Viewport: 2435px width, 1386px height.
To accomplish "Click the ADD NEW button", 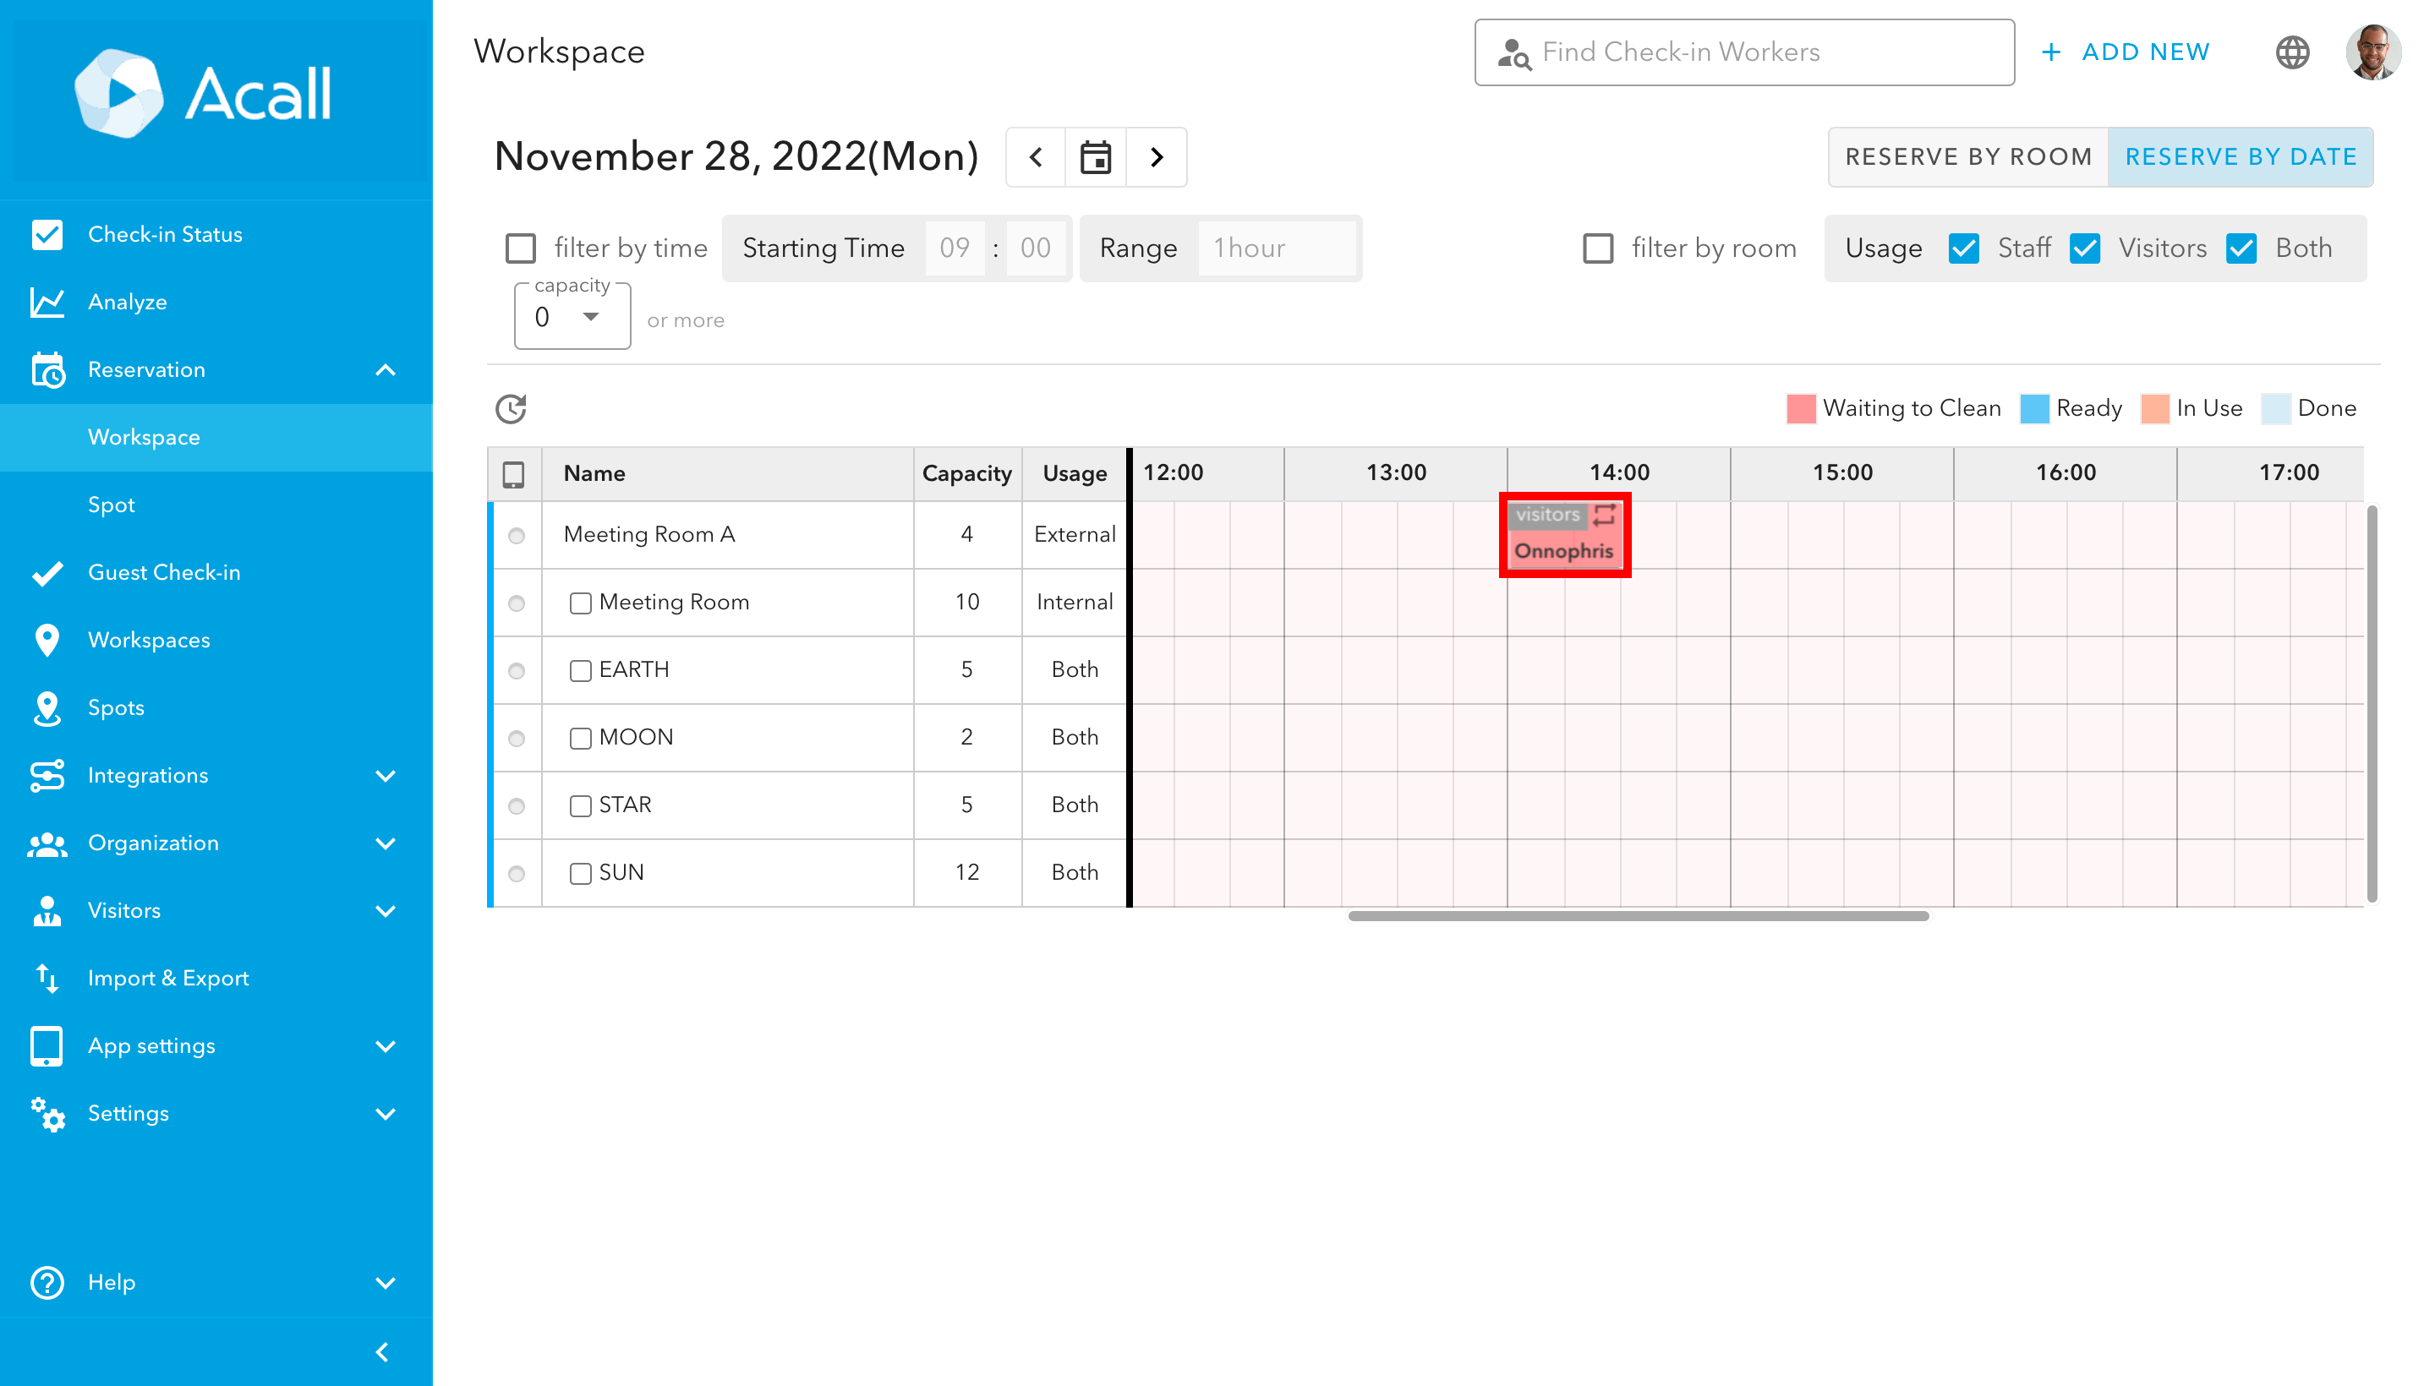I will click(x=2126, y=52).
